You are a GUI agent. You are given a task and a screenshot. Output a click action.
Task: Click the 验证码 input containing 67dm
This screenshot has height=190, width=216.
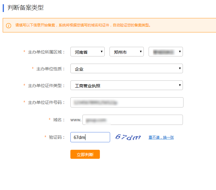(90, 137)
